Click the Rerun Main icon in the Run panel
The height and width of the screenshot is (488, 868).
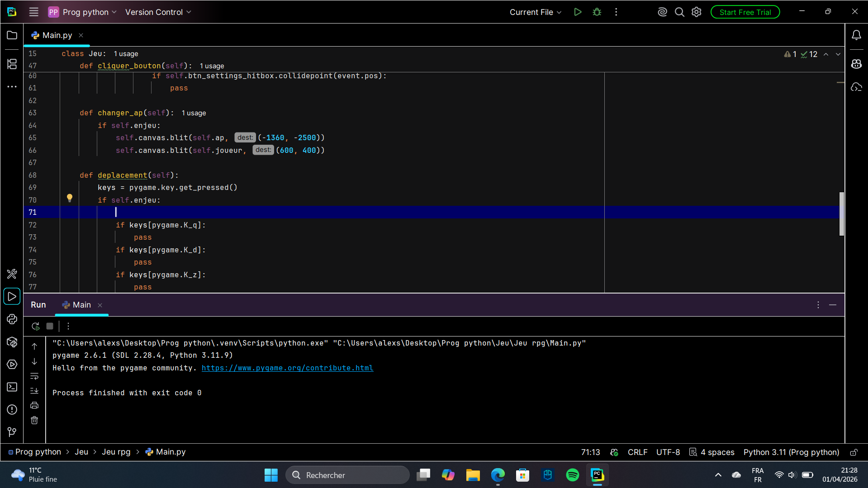[x=36, y=326]
